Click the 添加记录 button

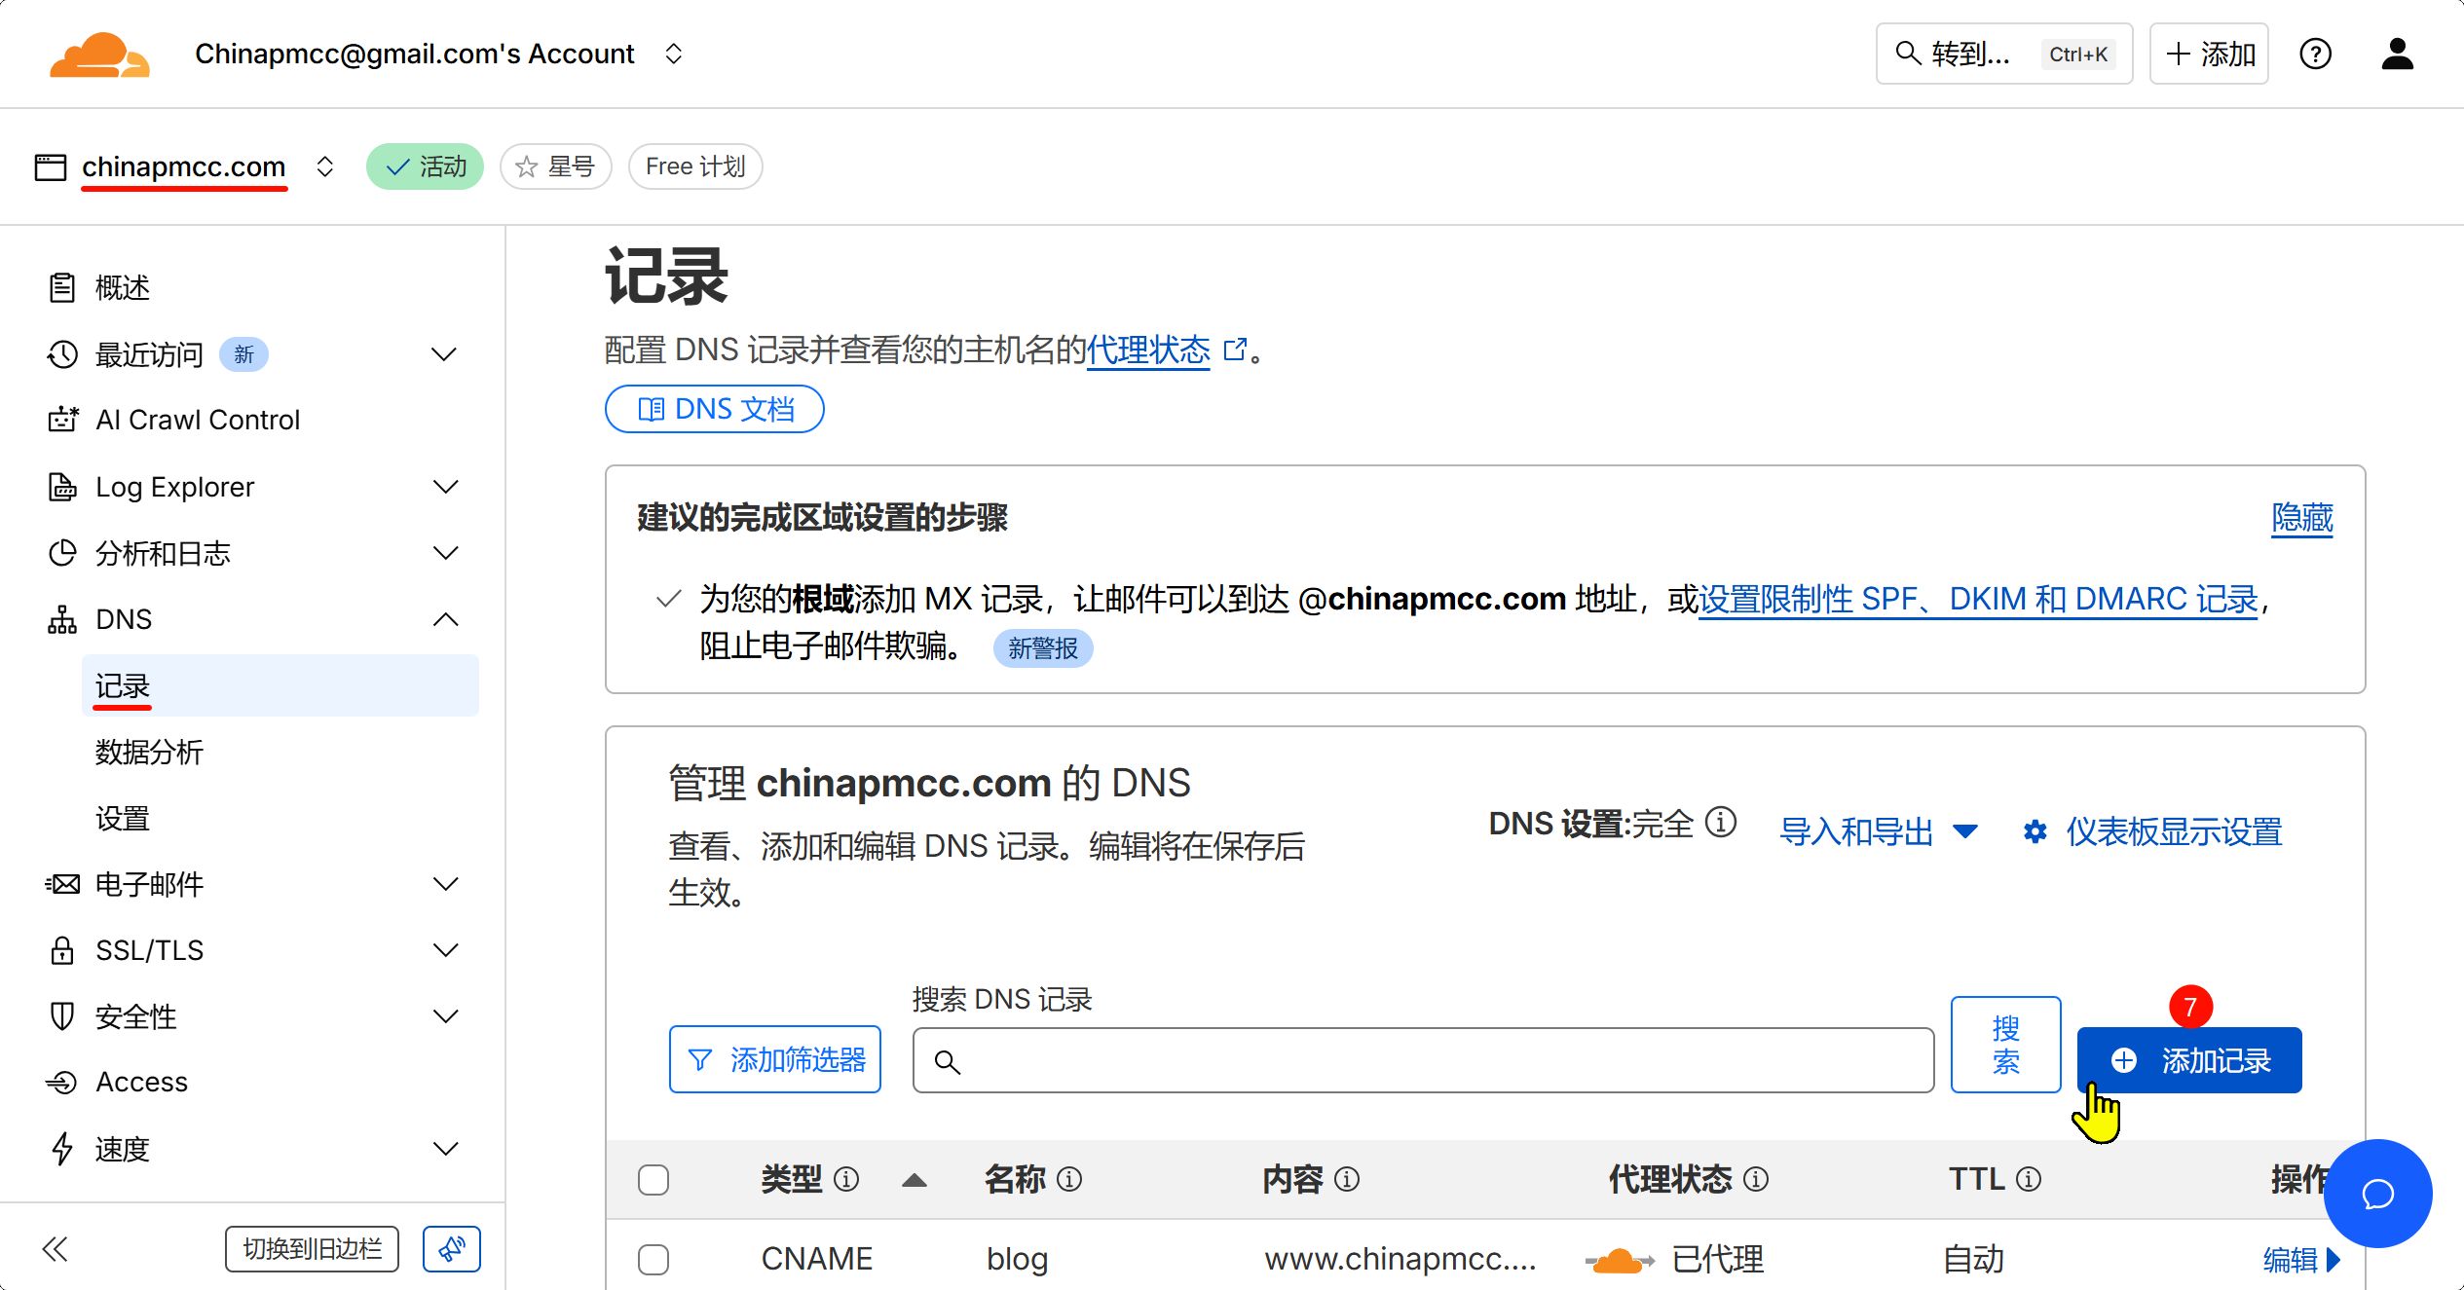tap(2189, 1060)
